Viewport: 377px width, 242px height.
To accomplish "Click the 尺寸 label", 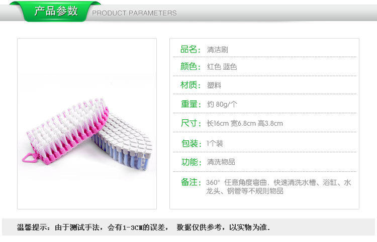I will tap(191, 123).
